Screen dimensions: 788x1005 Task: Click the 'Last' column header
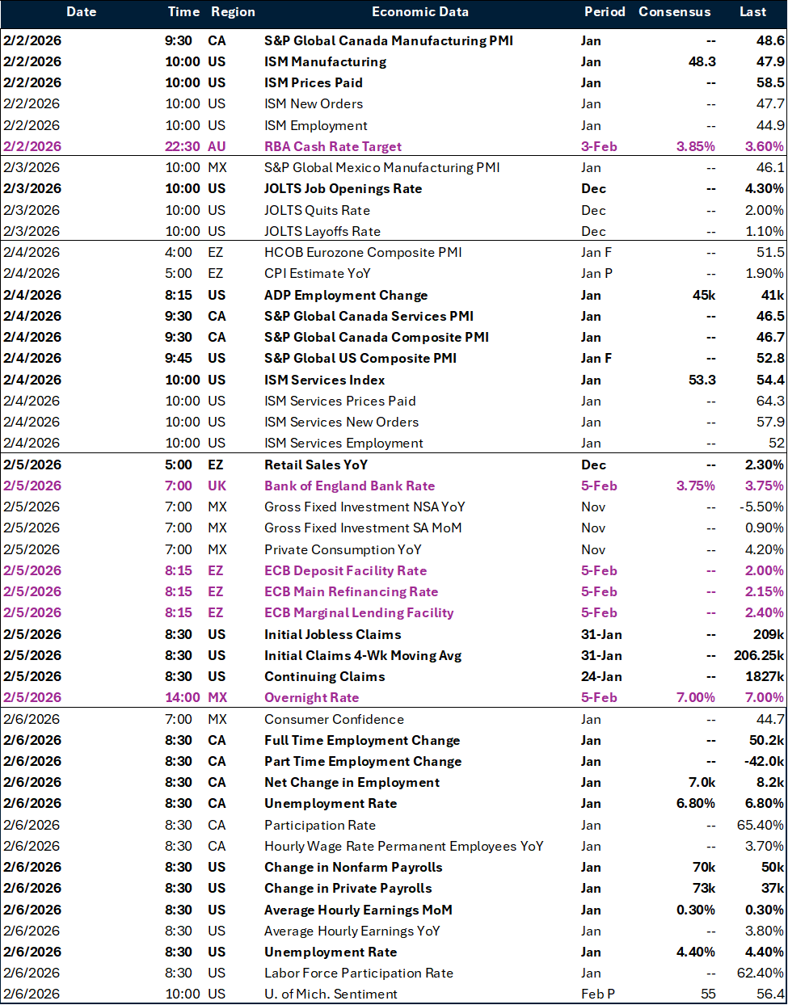[752, 11]
